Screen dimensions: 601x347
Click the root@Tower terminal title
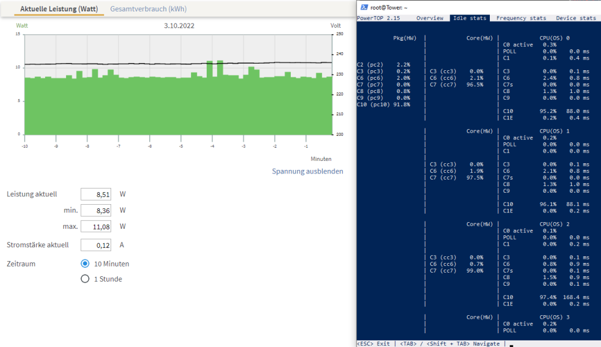tap(389, 7)
